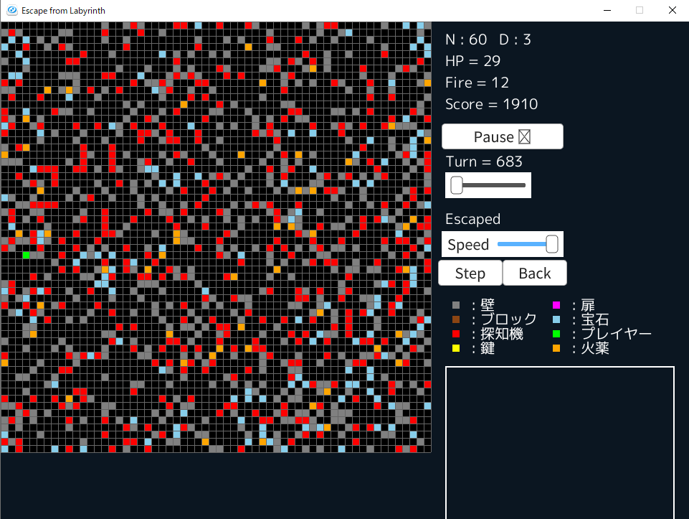This screenshot has width=689, height=519.
Task: Click the green player cell in the grid
Action: tap(26, 255)
